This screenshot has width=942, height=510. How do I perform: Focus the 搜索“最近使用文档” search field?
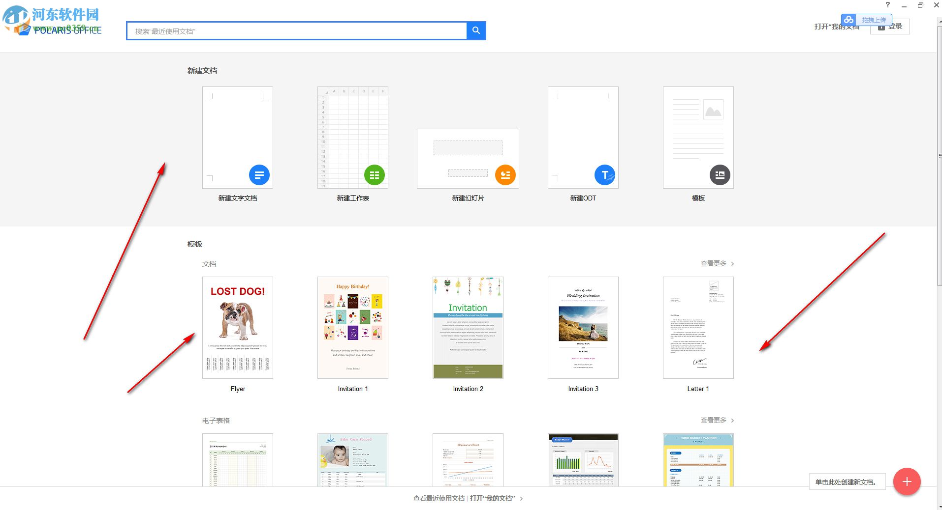297,31
